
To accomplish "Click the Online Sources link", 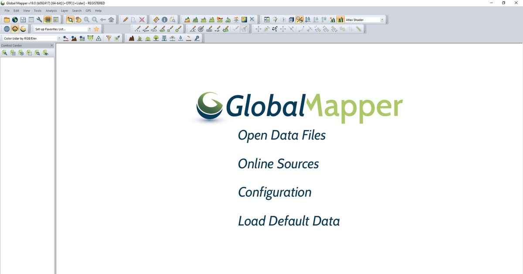I will (x=278, y=164).
